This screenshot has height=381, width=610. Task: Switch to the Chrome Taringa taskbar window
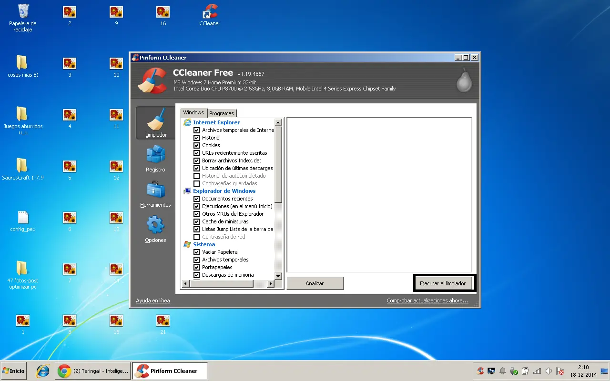point(93,371)
